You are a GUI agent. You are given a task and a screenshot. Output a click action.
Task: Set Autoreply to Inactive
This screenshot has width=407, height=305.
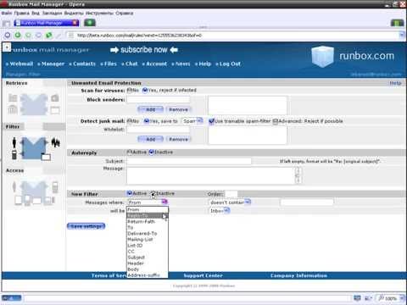[x=152, y=152]
